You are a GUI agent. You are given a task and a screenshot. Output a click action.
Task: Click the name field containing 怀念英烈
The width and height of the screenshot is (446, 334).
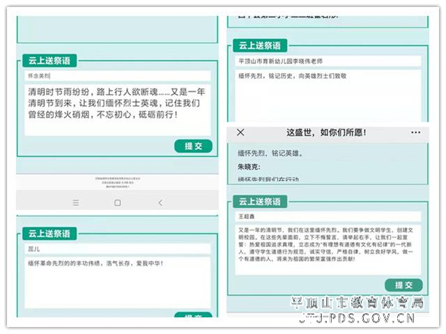(116, 75)
